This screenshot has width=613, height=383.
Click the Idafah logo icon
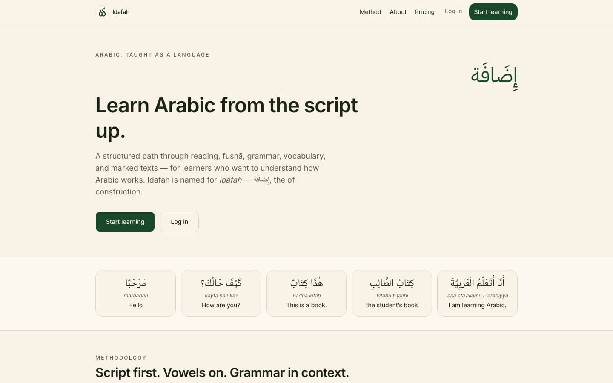coord(102,12)
